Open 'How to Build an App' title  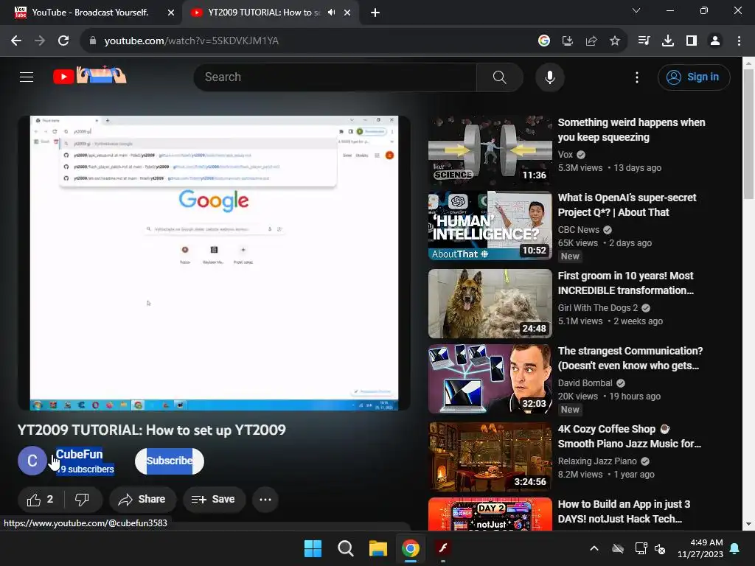(624, 511)
